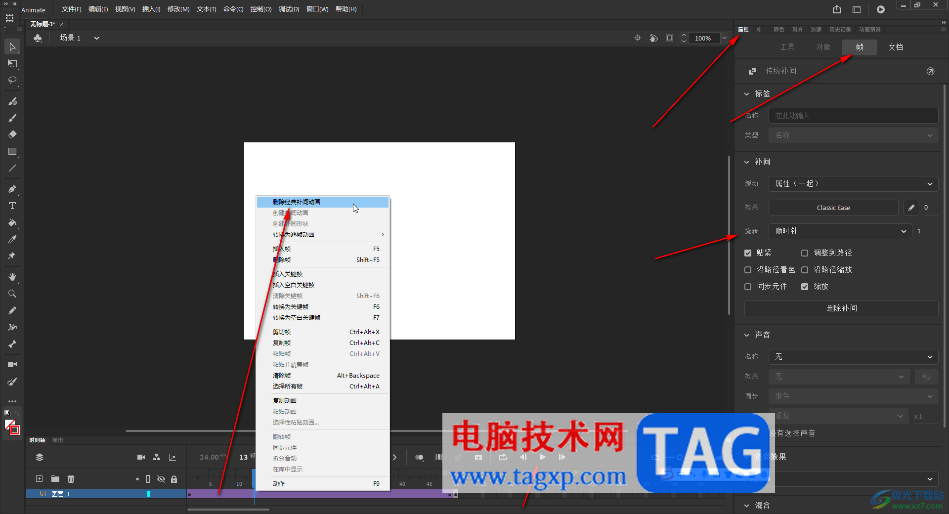Click the new folder icon in timeline

[x=55, y=479]
